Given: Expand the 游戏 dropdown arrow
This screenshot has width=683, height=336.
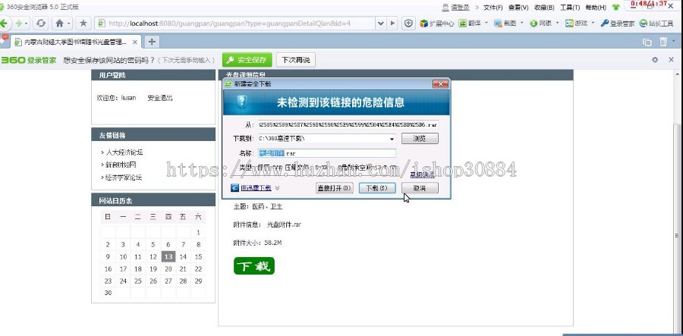Looking at the screenshot, I should 593,23.
